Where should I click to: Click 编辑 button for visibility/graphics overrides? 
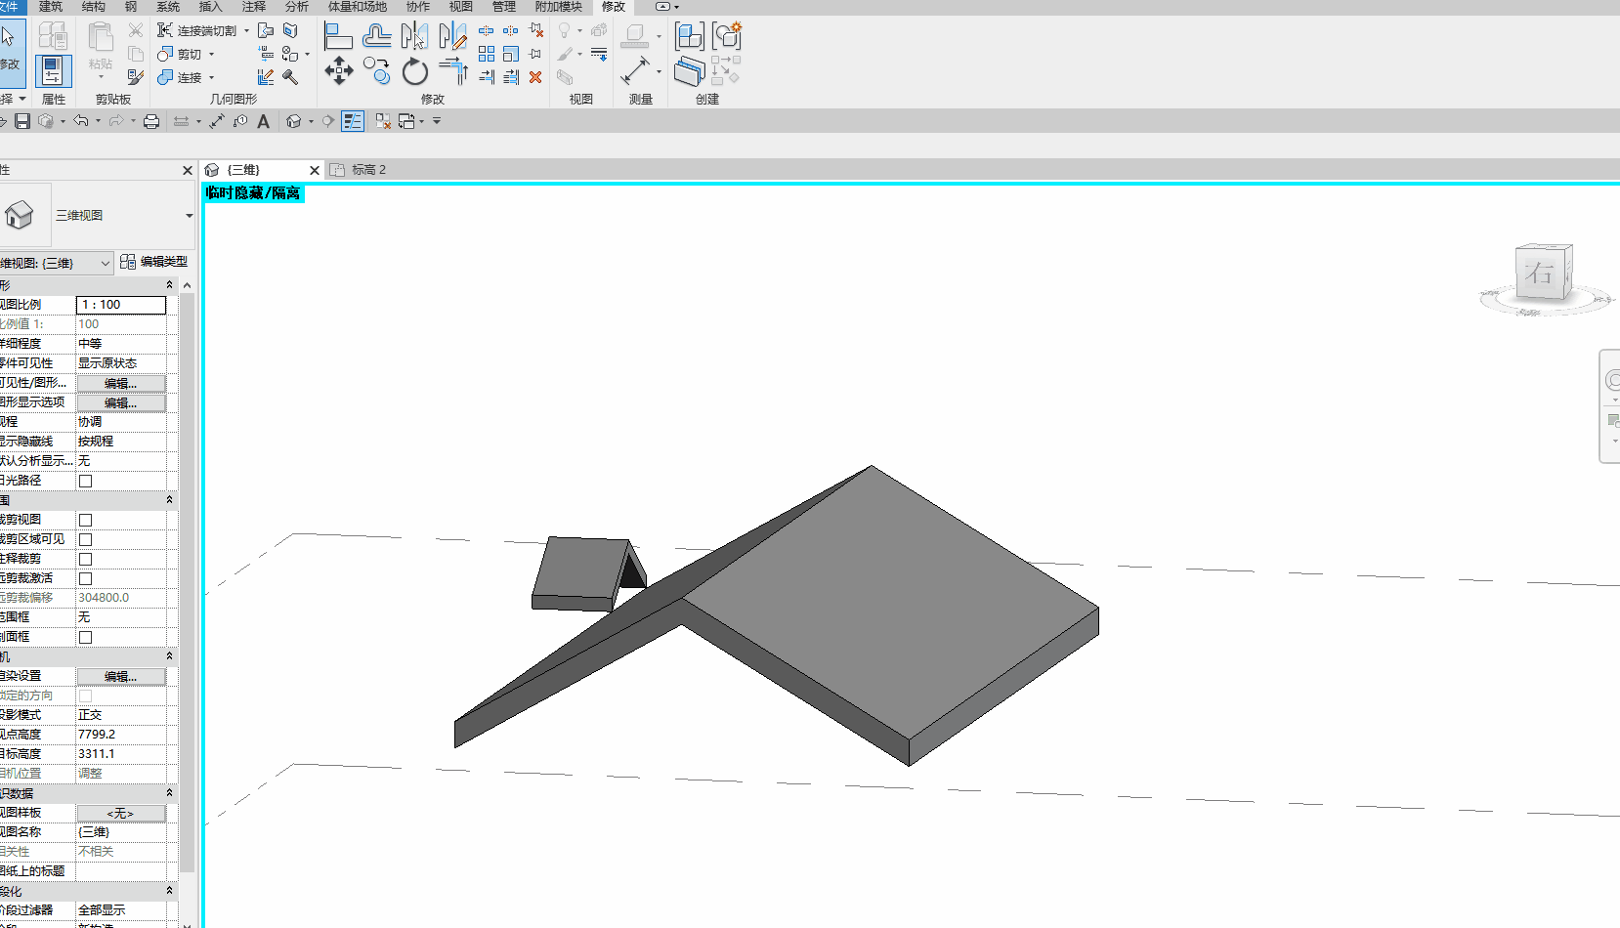121,383
